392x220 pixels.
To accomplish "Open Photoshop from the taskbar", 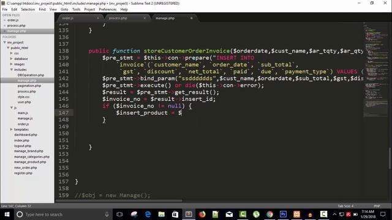I will tap(283, 215).
